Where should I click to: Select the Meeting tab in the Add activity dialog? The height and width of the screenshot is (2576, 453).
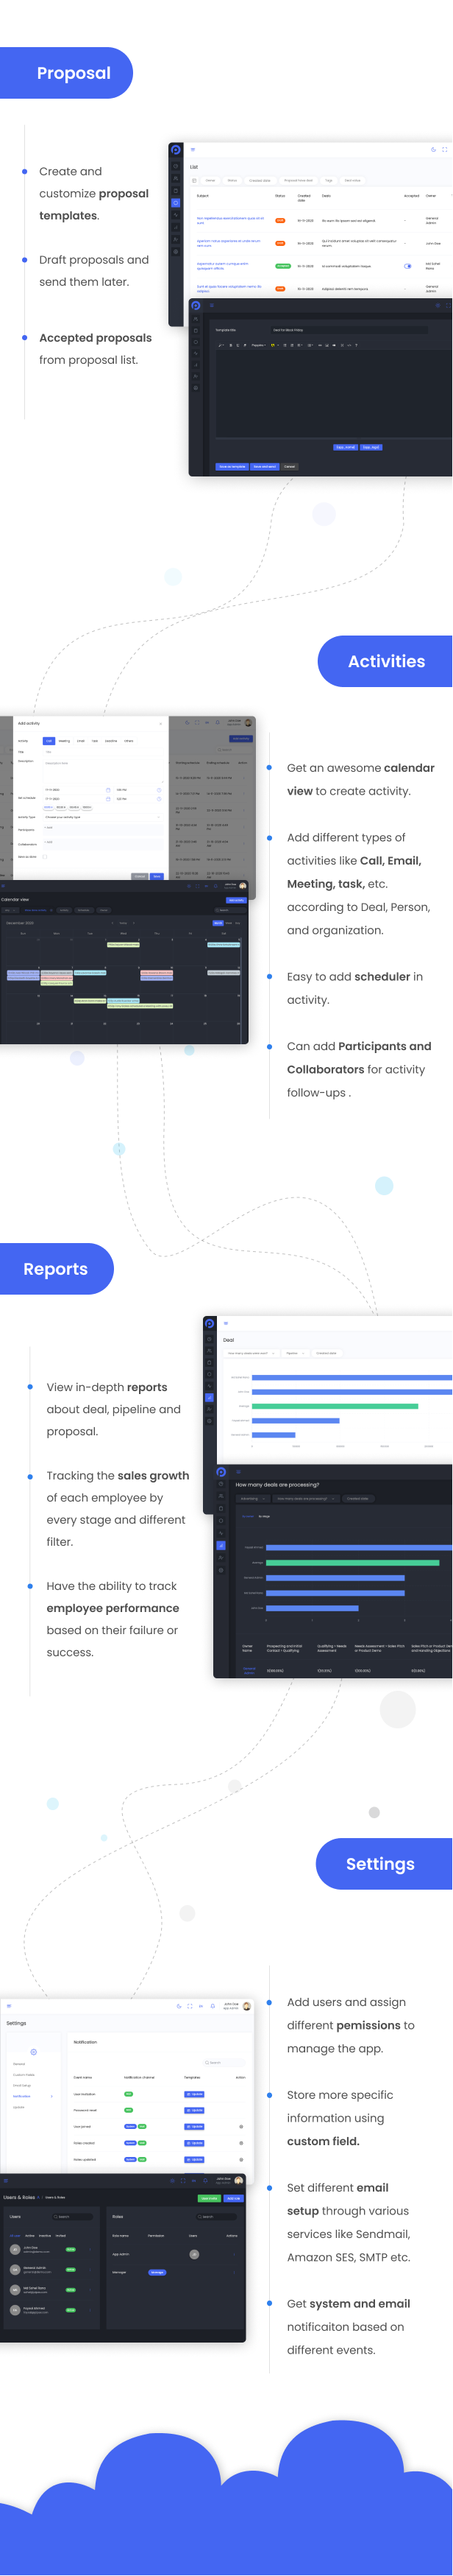pyautogui.click(x=65, y=741)
